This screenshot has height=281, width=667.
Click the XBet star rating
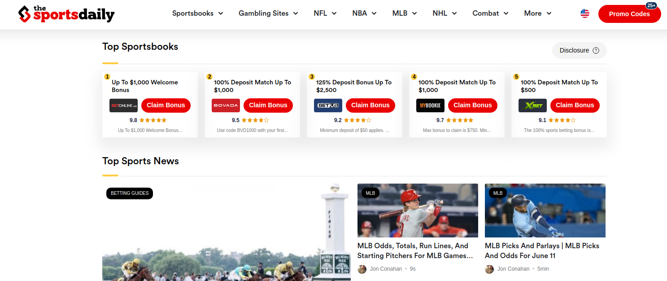pyautogui.click(x=562, y=120)
